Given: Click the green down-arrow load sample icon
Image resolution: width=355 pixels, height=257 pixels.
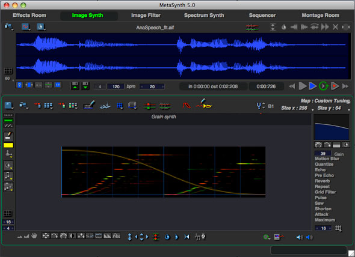Looking at the screenshot, I should [85, 86].
